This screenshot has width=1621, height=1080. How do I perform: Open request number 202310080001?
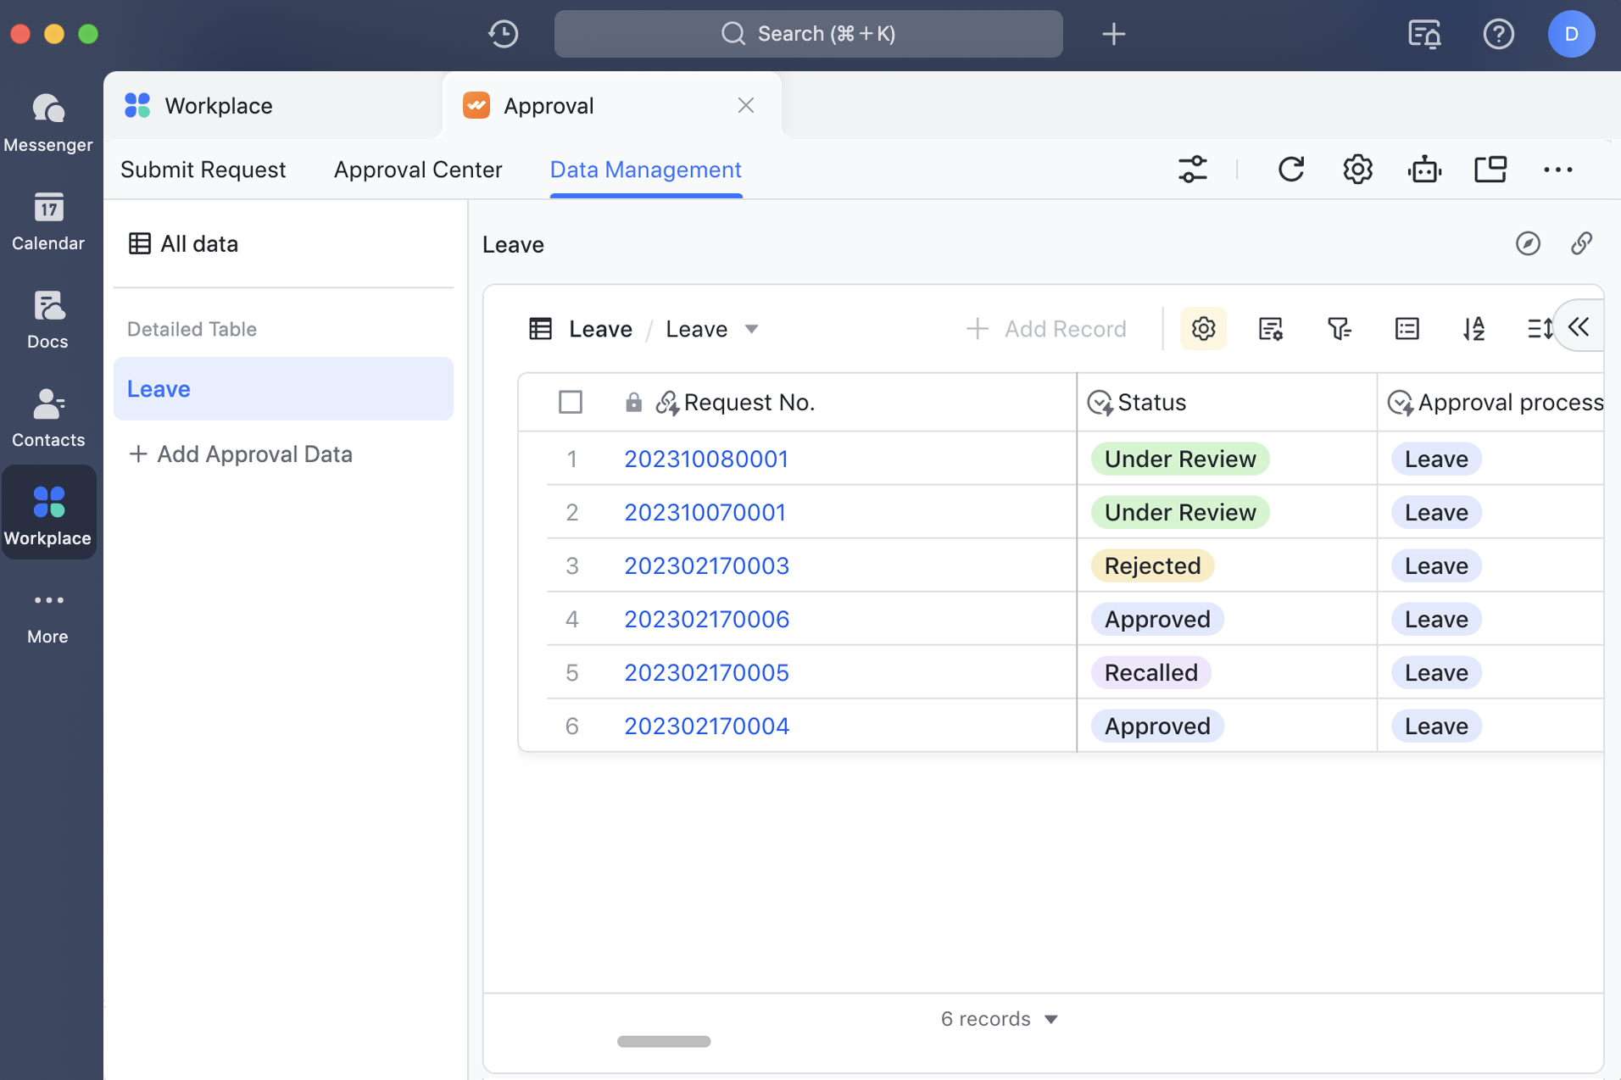point(706,459)
